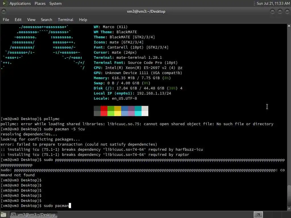The height and width of the screenshot is (218, 291).
Task: Click the 'Locale: en_US.UTF-8' line
Action: point(115,98)
